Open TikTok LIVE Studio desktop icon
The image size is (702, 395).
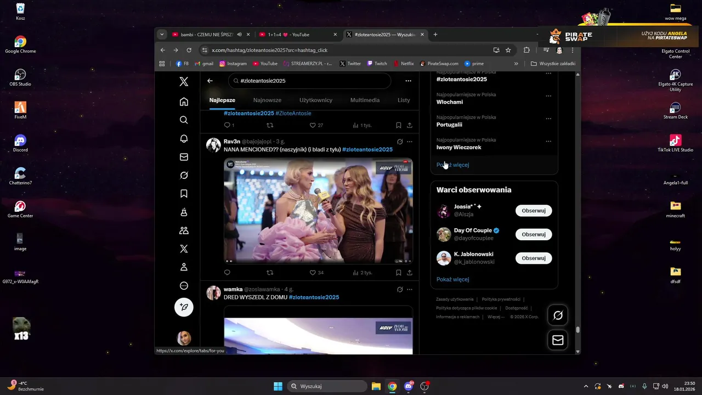coord(675,143)
